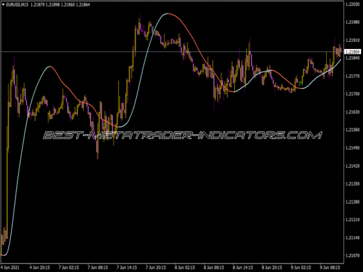Click the 1.21560 price scale label
Viewport: 363px width, 272px height.
point(352,130)
